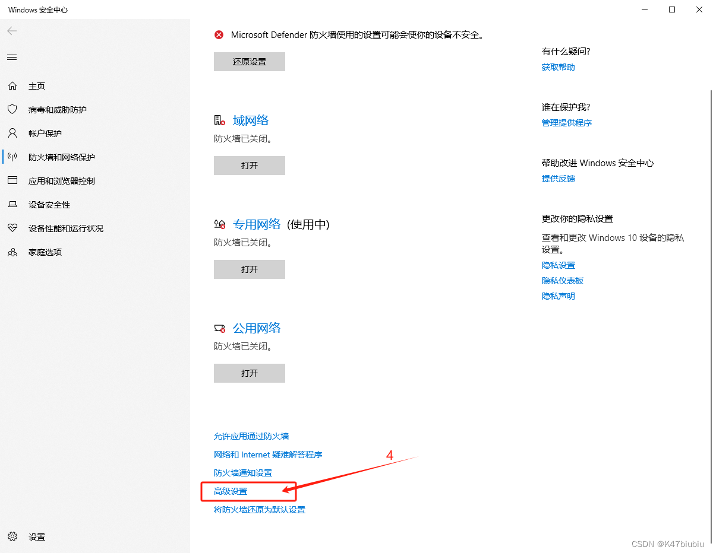
Task: Click the red error icon beside Defender warning
Action: pyautogui.click(x=219, y=35)
